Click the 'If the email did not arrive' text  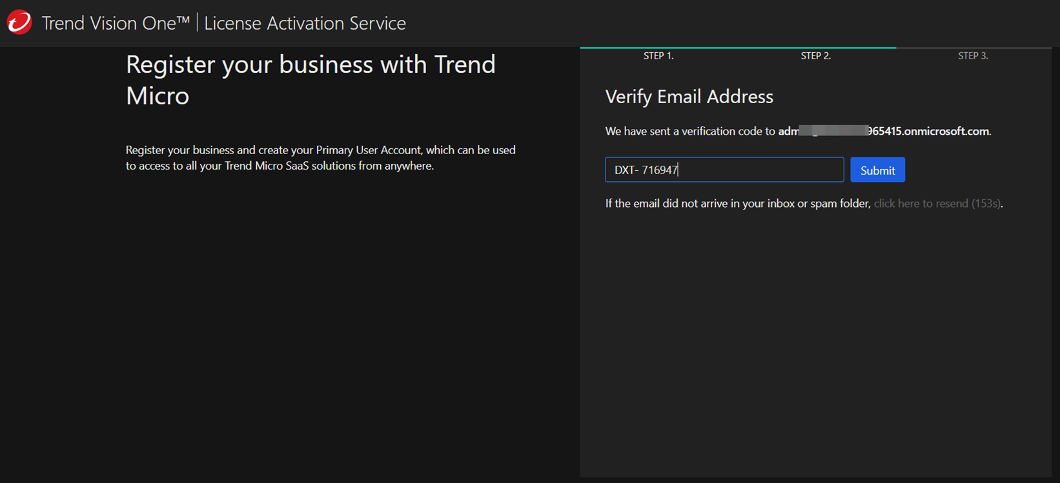pos(737,204)
